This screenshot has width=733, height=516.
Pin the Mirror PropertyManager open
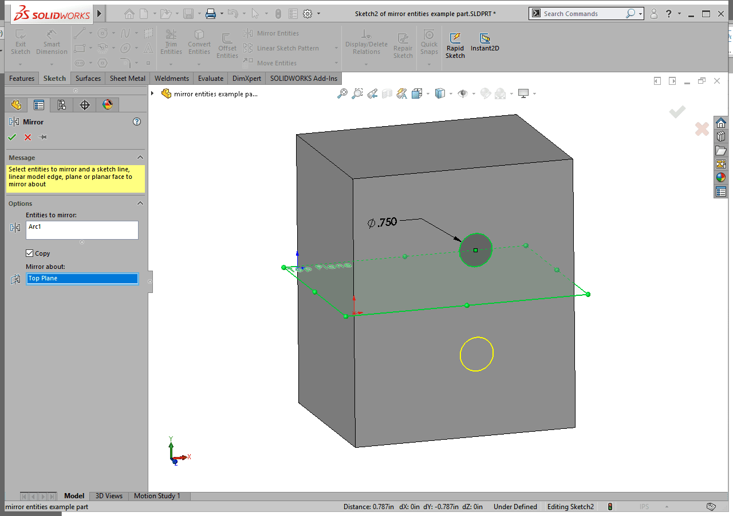coord(42,137)
